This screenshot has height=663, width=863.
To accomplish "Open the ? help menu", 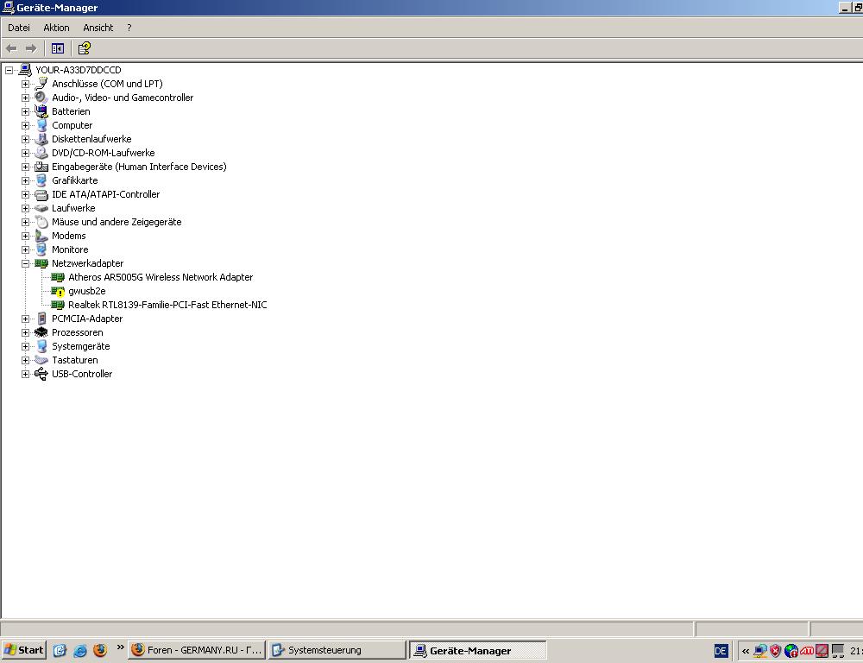I will pyautogui.click(x=129, y=28).
